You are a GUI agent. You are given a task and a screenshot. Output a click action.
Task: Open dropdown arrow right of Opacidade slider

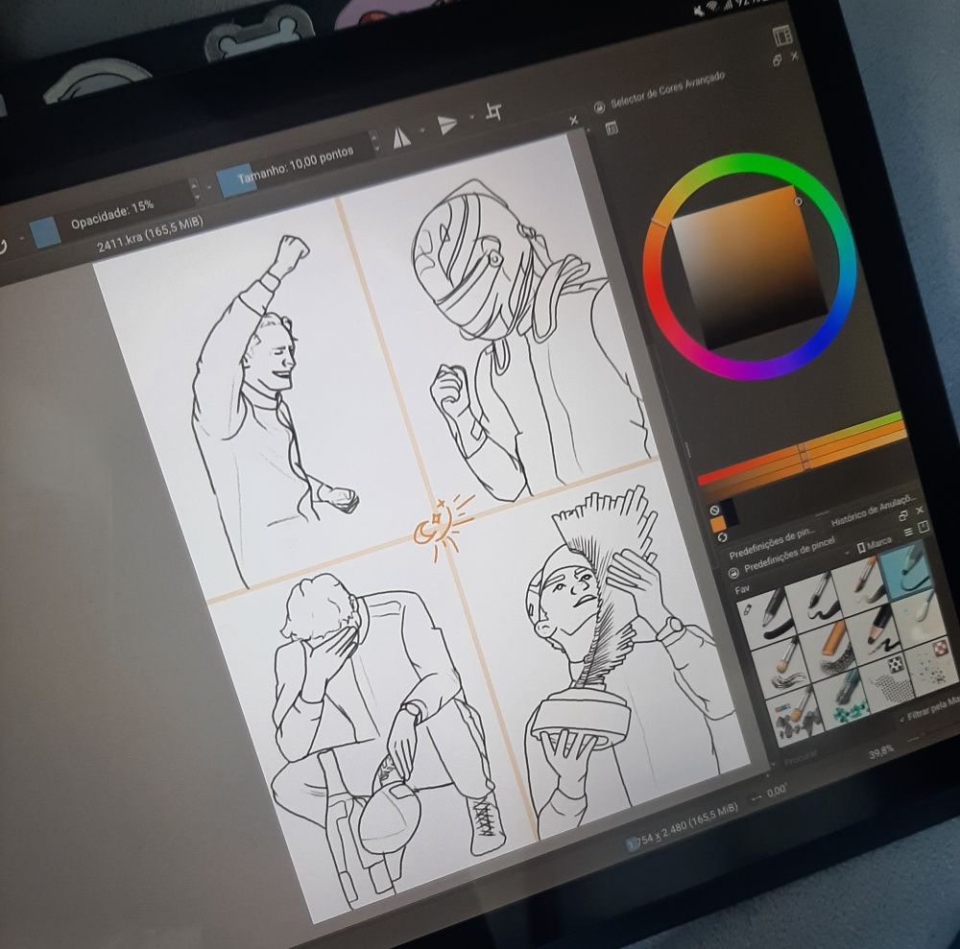(x=209, y=186)
